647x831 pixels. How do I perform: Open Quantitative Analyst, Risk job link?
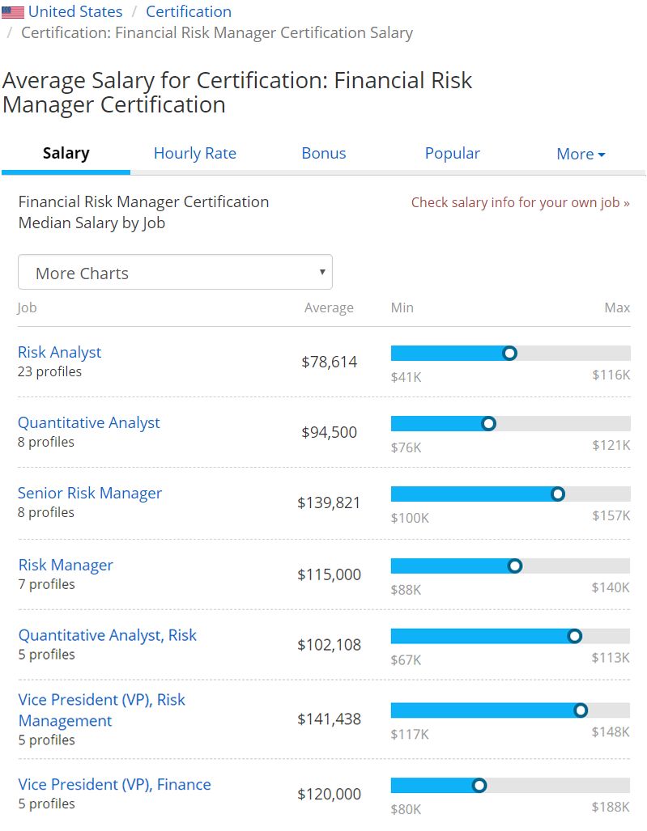[x=108, y=635]
